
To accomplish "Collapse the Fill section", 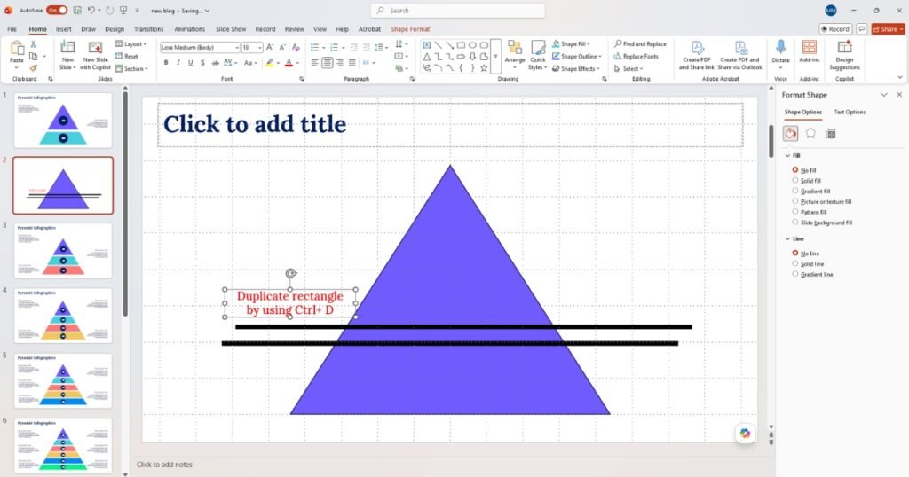I will pos(787,156).
